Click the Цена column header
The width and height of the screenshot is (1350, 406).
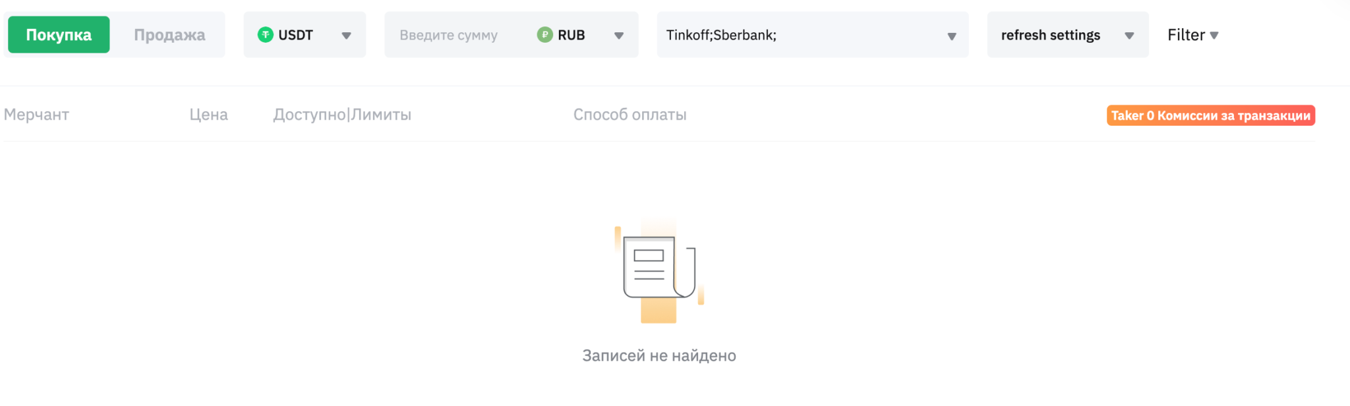click(x=208, y=114)
